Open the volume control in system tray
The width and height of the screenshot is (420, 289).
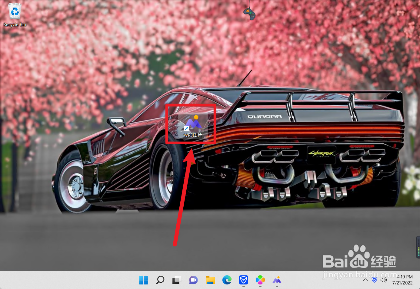coord(384,280)
